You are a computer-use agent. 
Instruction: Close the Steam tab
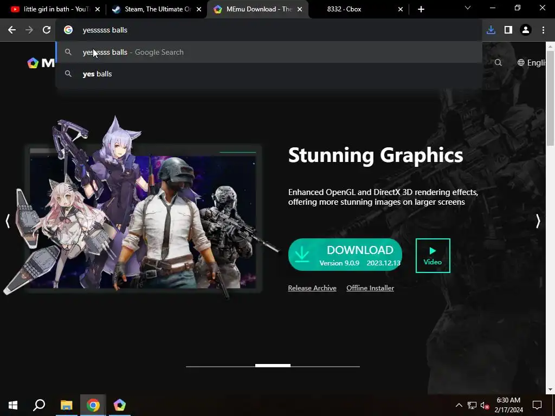pyautogui.click(x=199, y=9)
